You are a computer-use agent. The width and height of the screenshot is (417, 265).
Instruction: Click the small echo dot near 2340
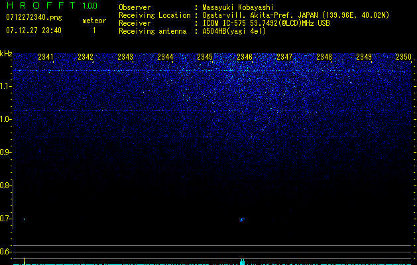tap(25, 219)
